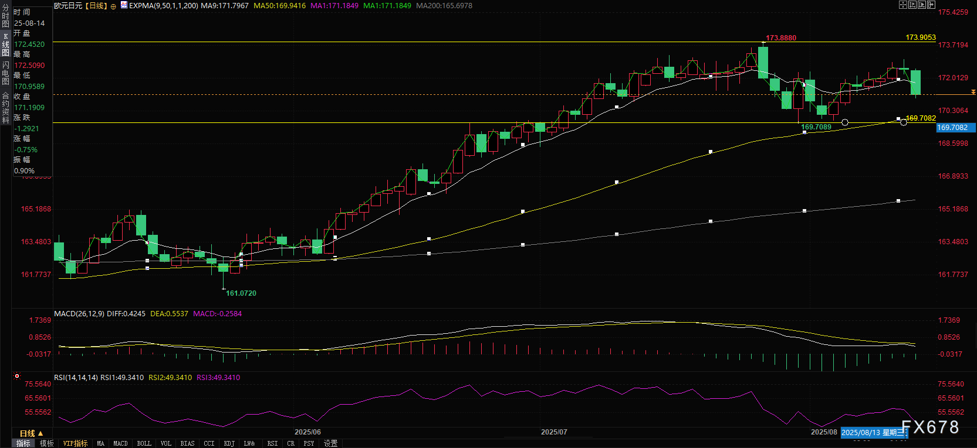Image resolution: width=977 pixels, height=448 pixels.
Task: Click the VIP指标 button
Action: click(x=75, y=443)
